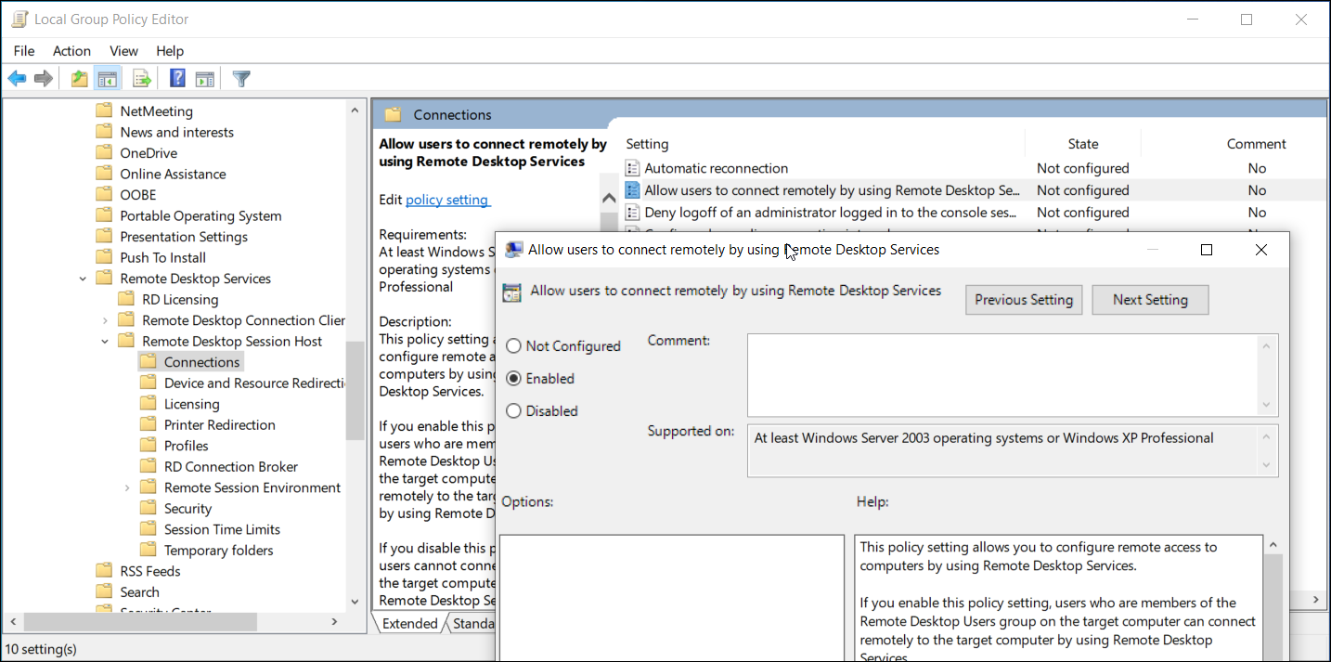Open the Help menu
Viewport: 1331px width, 662px height.
click(x=170, y=51)
